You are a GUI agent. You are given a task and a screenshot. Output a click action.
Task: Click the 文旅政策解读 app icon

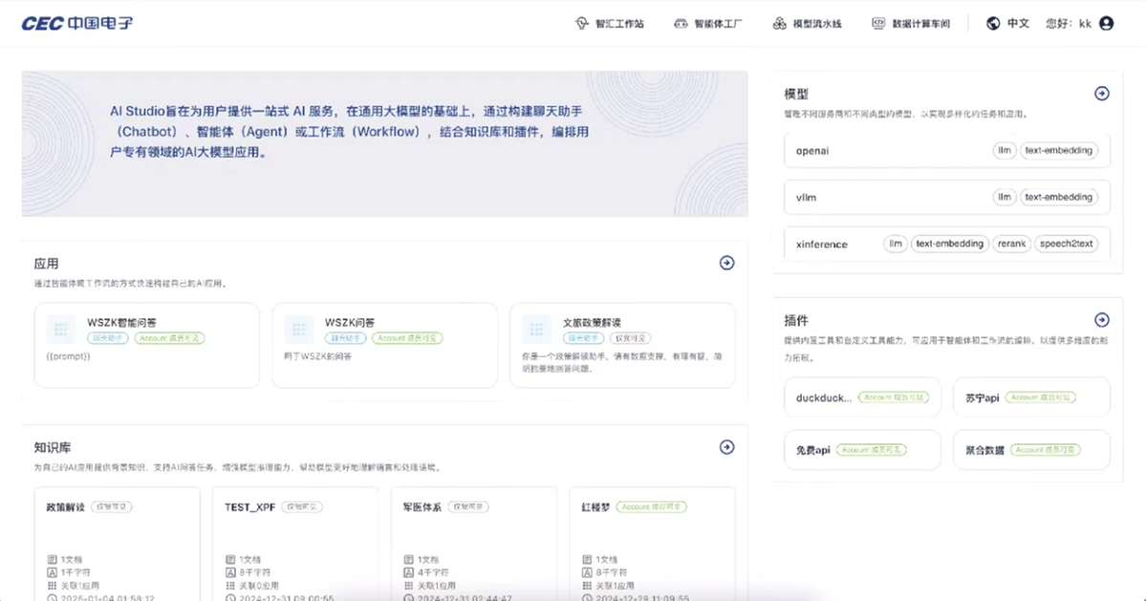coord(537,330)
